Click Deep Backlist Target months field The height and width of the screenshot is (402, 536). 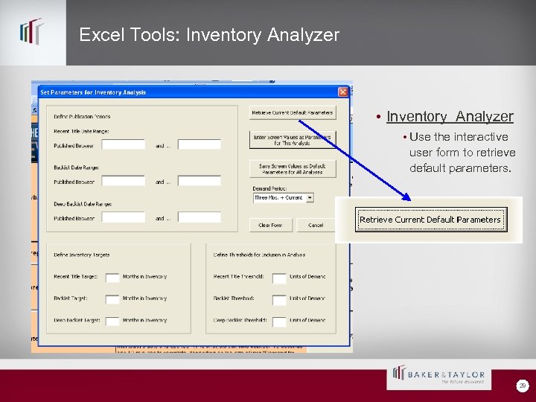(x=112, y=322)
